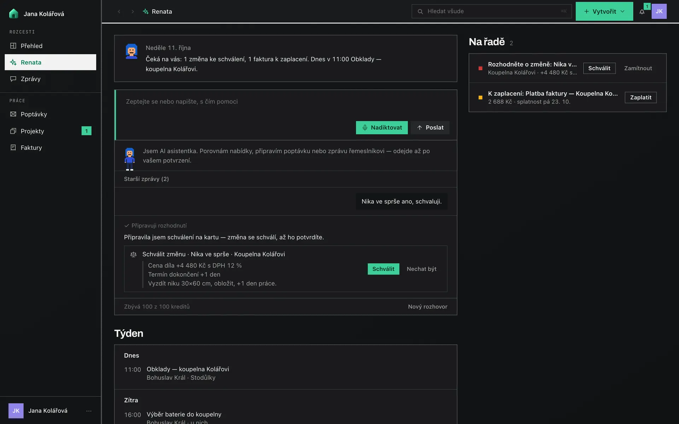
Task: Open Výběr baterie do koupelny event
Action: click(x=184, y=414)
